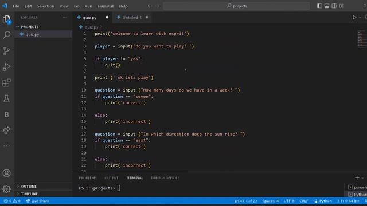
Task: Open the Run menu
Action: pos(88,6)
